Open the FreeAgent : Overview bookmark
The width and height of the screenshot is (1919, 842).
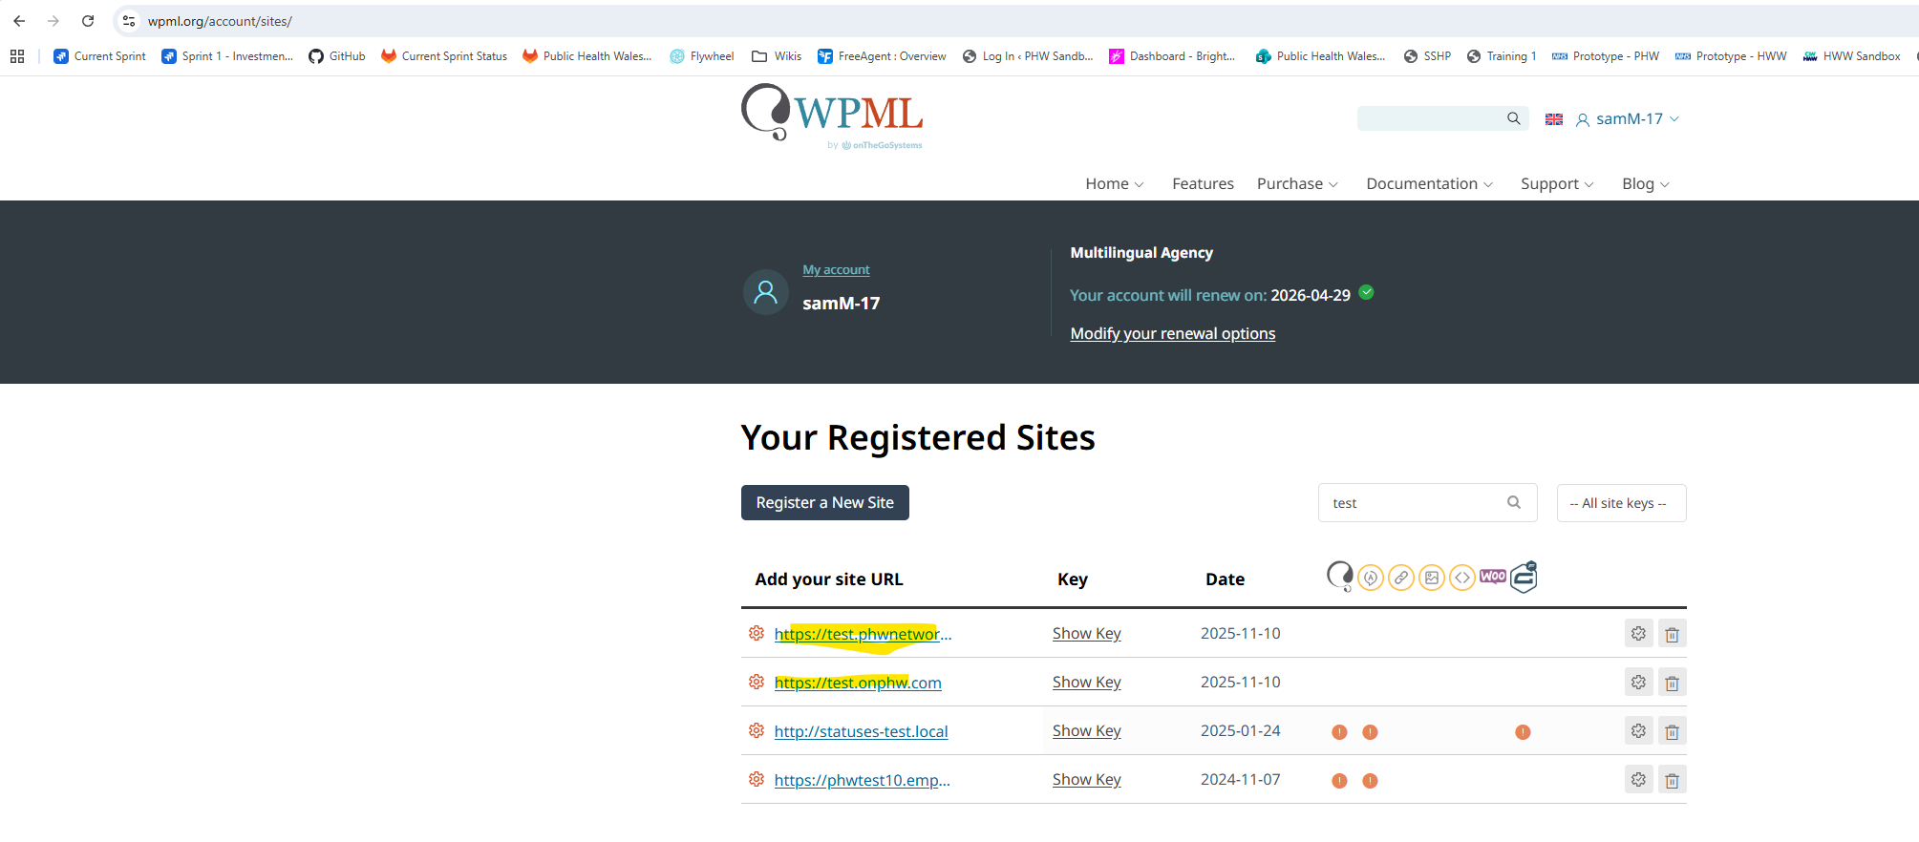[x=882, y=56]
